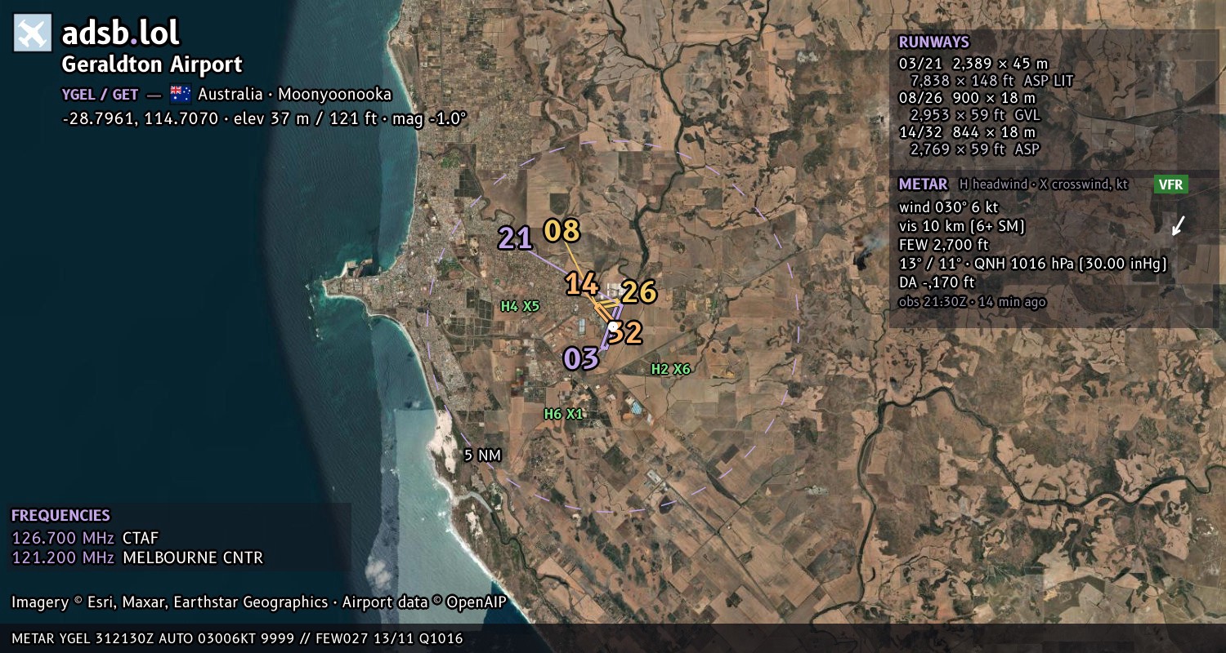
Task: Select runway 26 marker label
Action: tap(639, 291)
